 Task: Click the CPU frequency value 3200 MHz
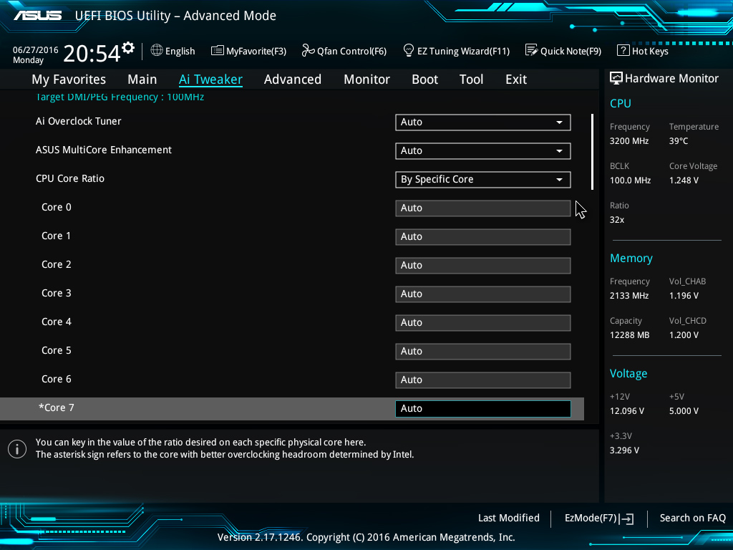(x=629, y=141)
